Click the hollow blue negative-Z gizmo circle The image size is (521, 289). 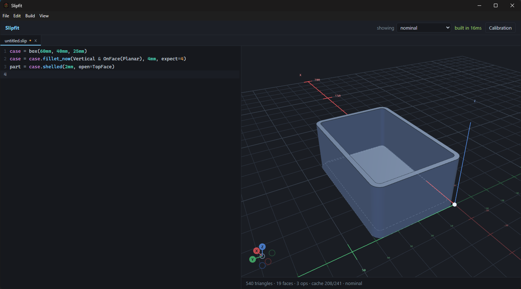(x=262, y=266)
